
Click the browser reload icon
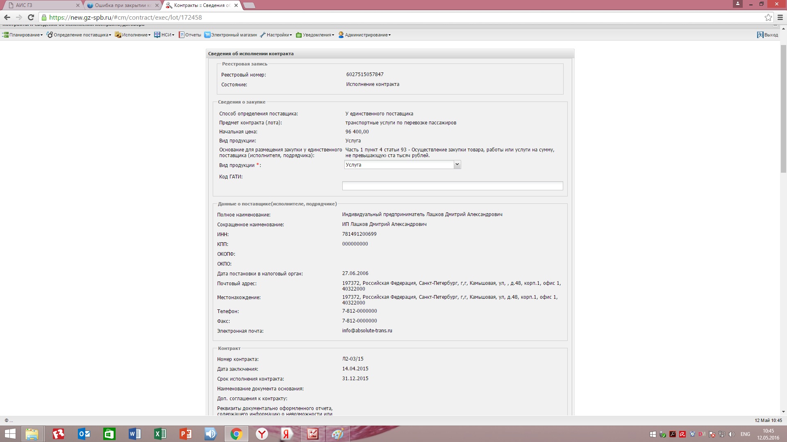point(31,17)
